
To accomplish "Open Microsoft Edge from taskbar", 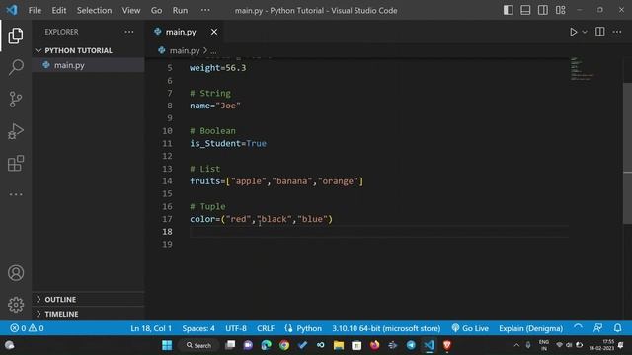I will (x=266, y=345).
